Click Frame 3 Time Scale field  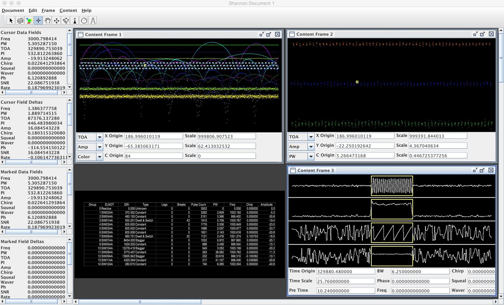(x=346, y=281)
